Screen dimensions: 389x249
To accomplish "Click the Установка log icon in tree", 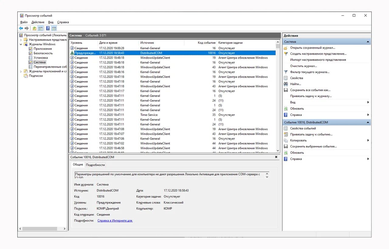I will click(x=31, y=58).
